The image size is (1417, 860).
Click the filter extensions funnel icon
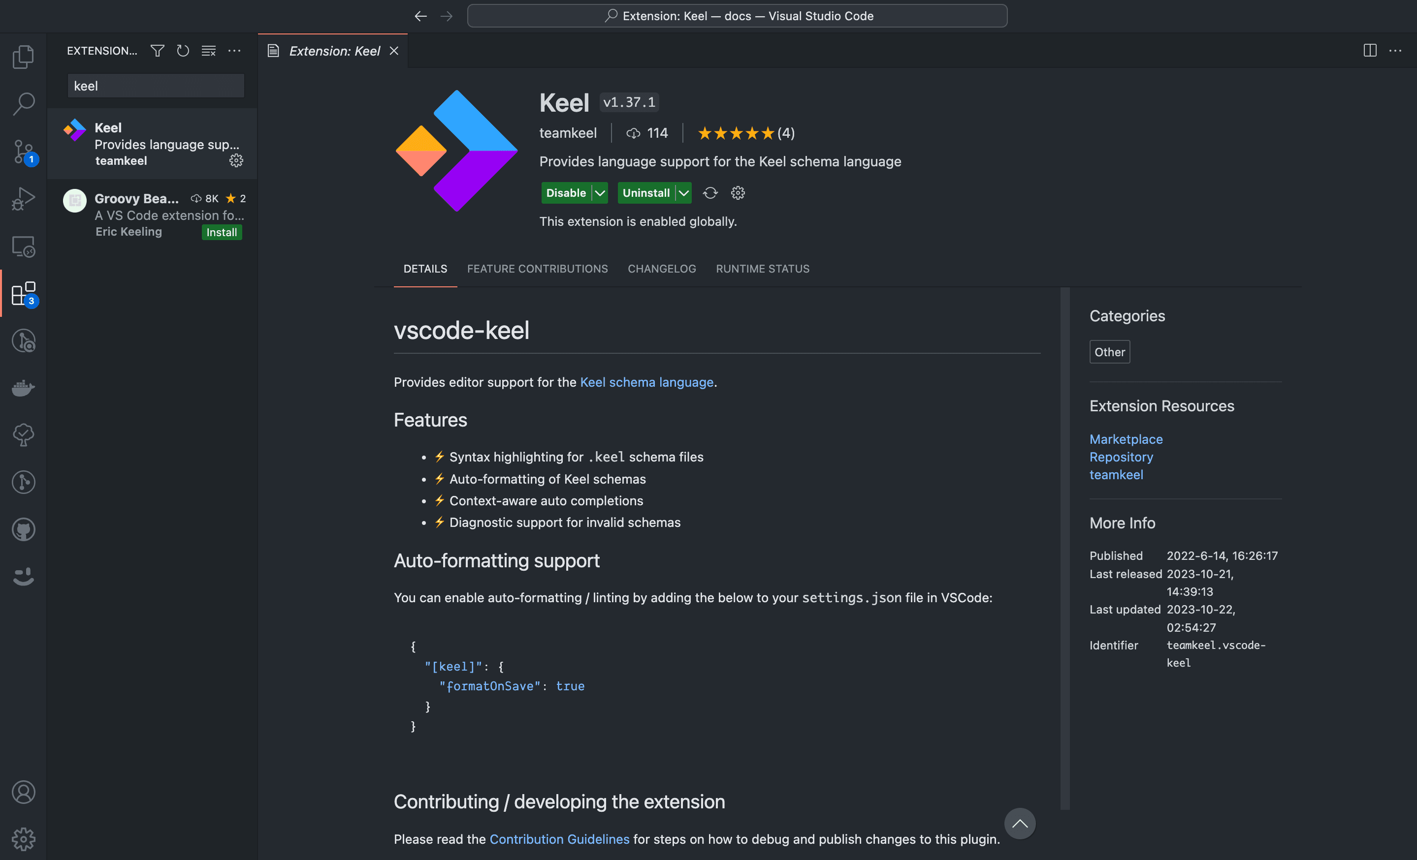coord(157,51)
